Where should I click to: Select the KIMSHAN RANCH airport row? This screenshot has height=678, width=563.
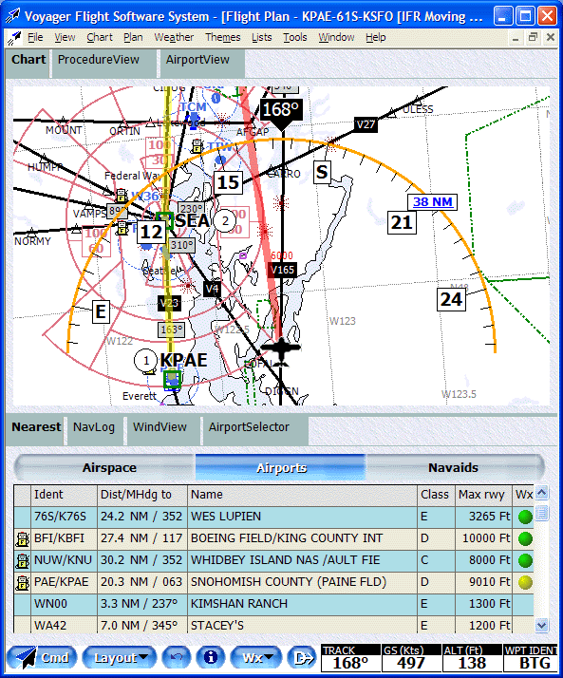(x=273, y=604)
